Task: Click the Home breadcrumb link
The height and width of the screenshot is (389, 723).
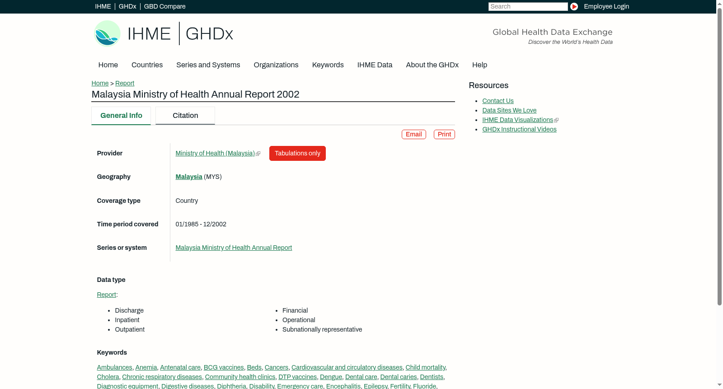Action: (x=100, y=83)
